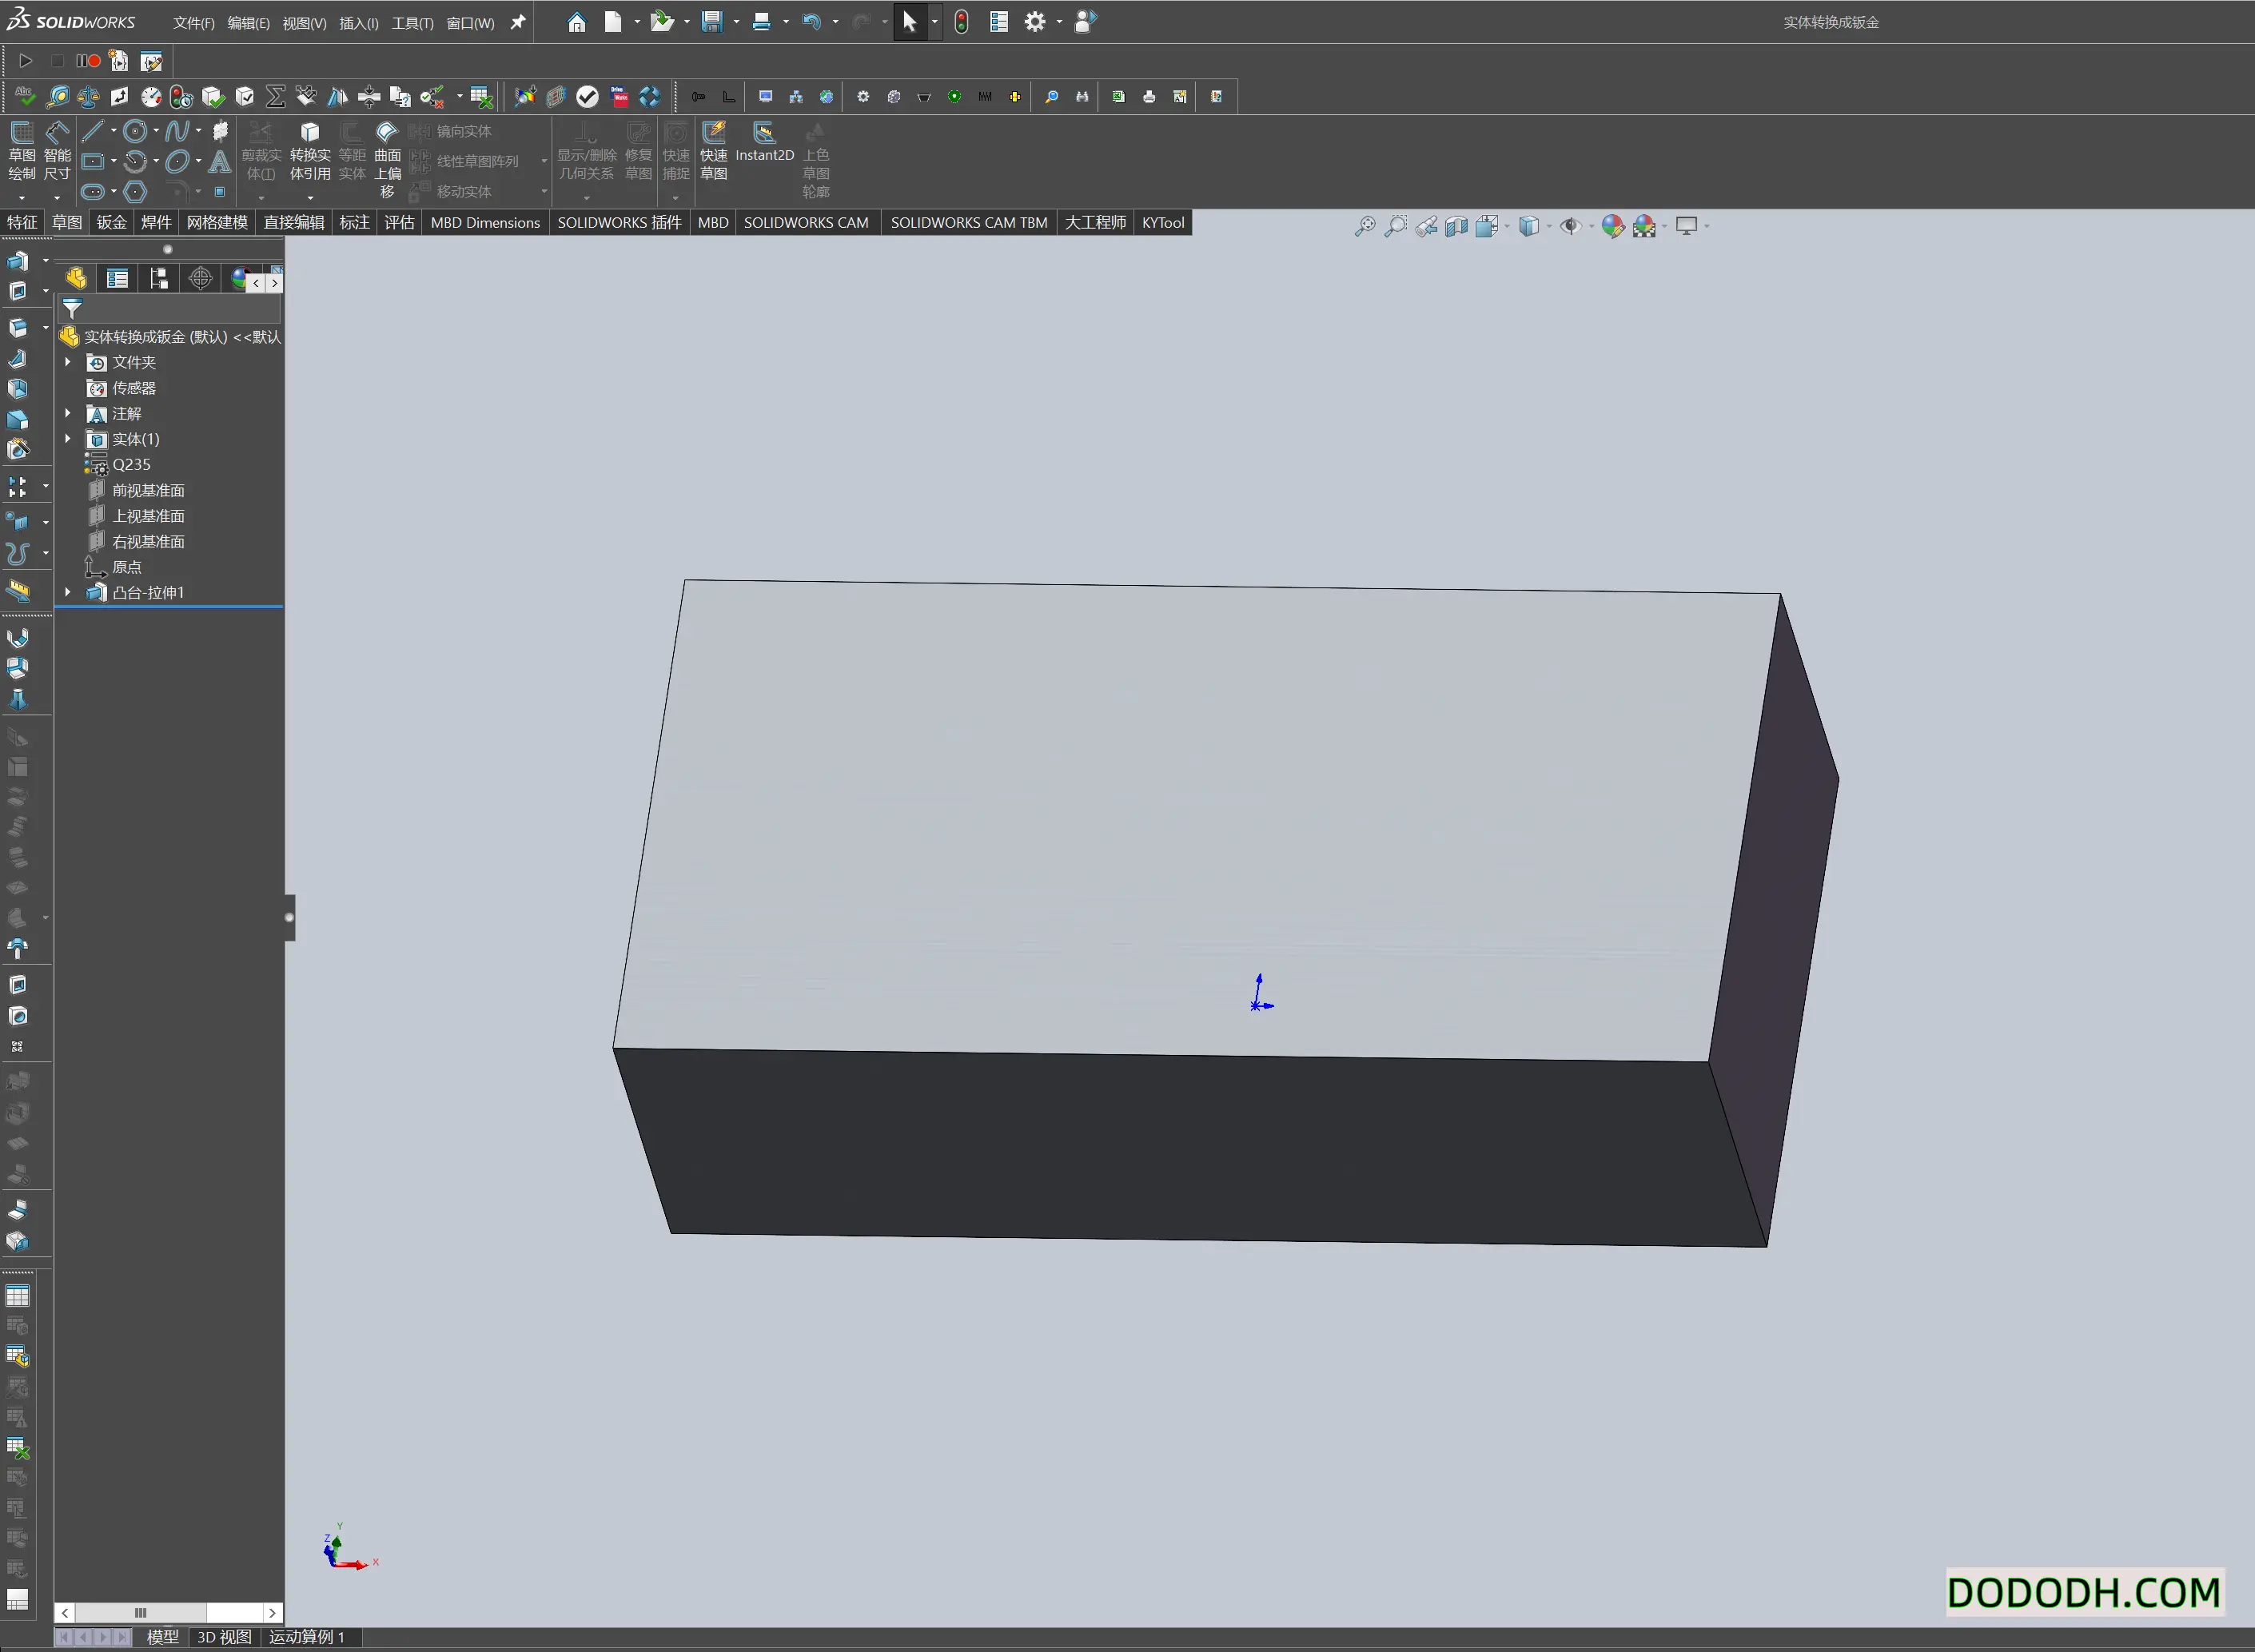This screenshot has width=2255, height=1652.
Task: Click the feature tree horizontal scrollbar right arrow
Action: (272, 1612)
